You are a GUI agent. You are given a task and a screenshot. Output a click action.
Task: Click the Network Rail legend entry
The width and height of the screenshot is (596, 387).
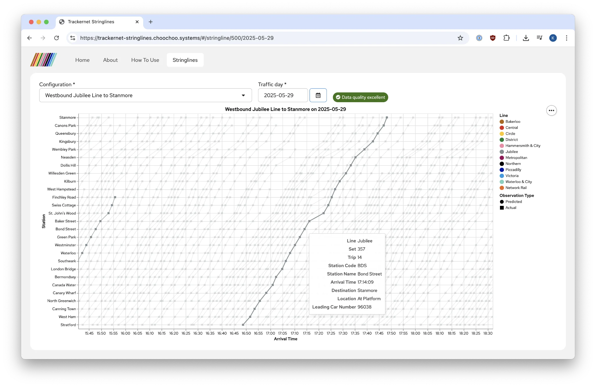[513, 188]
